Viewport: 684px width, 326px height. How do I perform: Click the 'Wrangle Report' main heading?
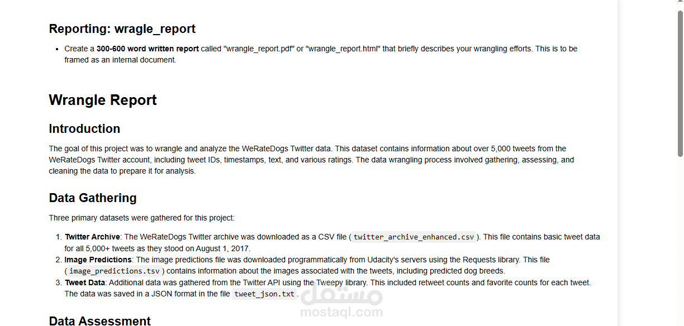coord(103,100)
